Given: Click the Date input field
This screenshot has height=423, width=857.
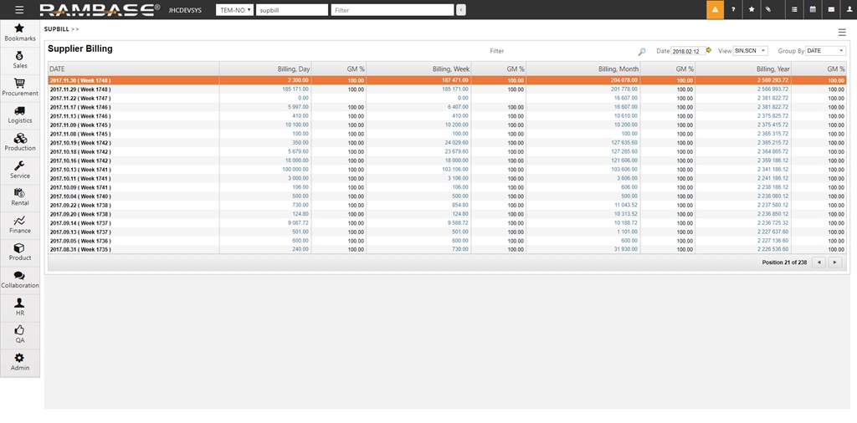Looking at the screenshot, I should (687, 51).
